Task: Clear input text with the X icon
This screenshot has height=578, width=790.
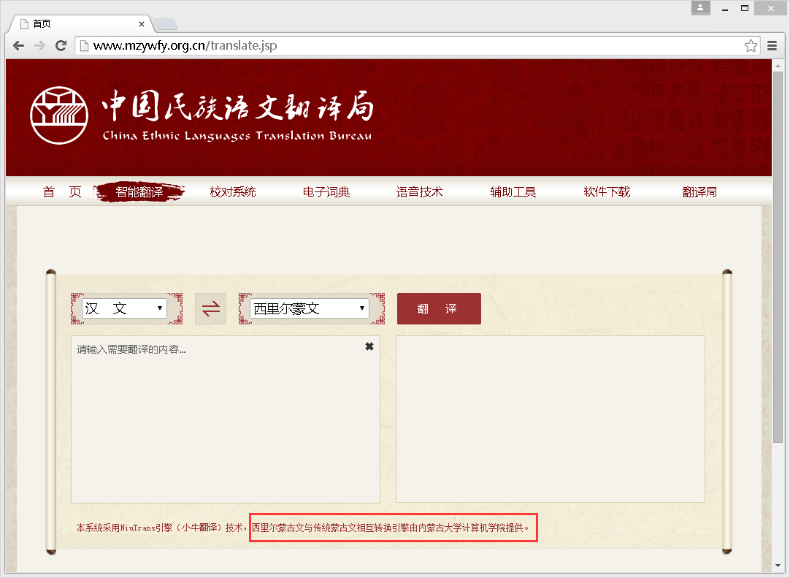Action: (x=369, y=346)
